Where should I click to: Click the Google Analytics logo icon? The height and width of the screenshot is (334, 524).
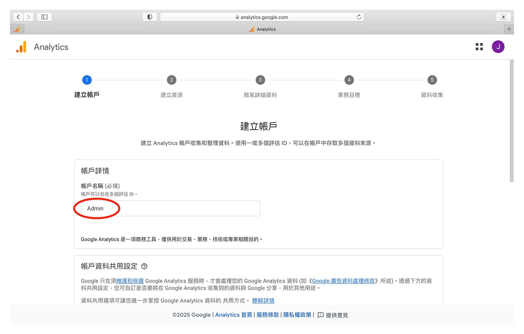tap(21, 47)
